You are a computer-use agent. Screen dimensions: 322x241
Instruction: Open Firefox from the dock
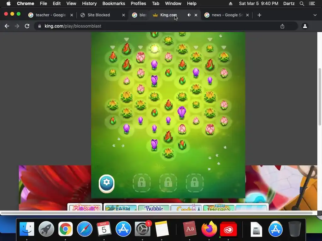[x=209, y=229]
